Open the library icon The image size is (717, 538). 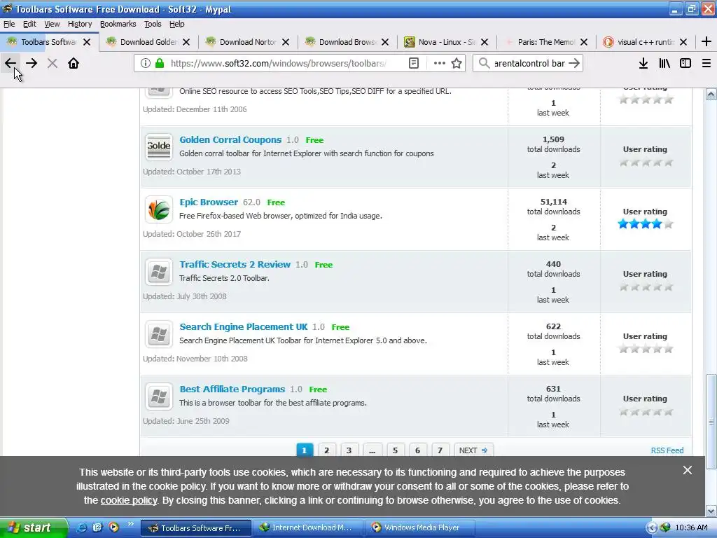click(x=664, y=63)
